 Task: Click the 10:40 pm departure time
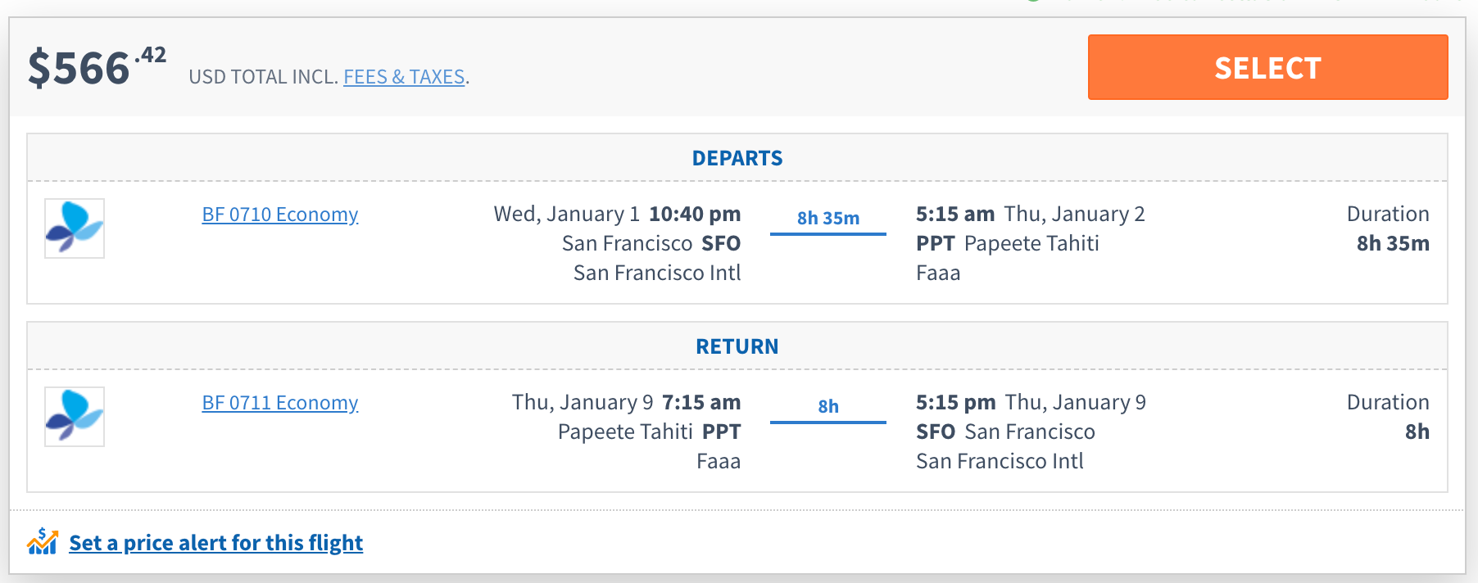pos(694,214)
